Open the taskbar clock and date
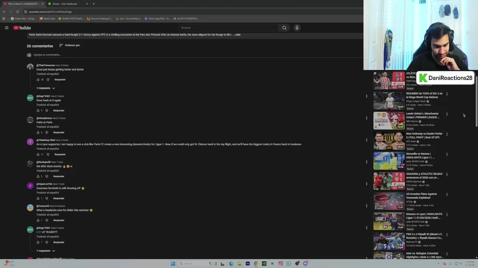The width and height of the screenshot is (478, 268). tap(470, 264)
